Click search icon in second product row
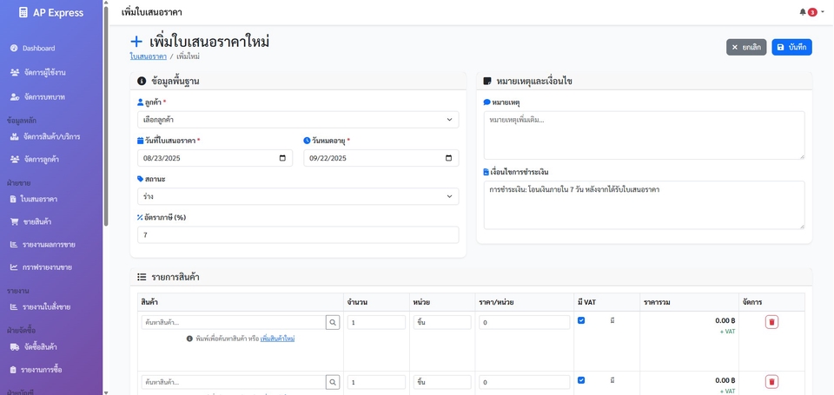The width and height of the screenshot is (834, 395). click(x=333, y=382)
